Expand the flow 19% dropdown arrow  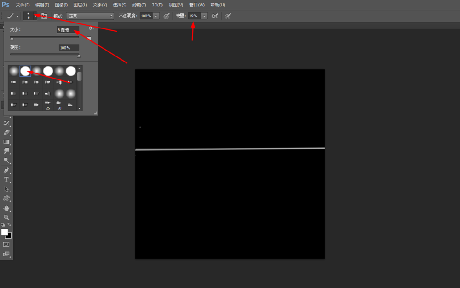coord(204,16)
